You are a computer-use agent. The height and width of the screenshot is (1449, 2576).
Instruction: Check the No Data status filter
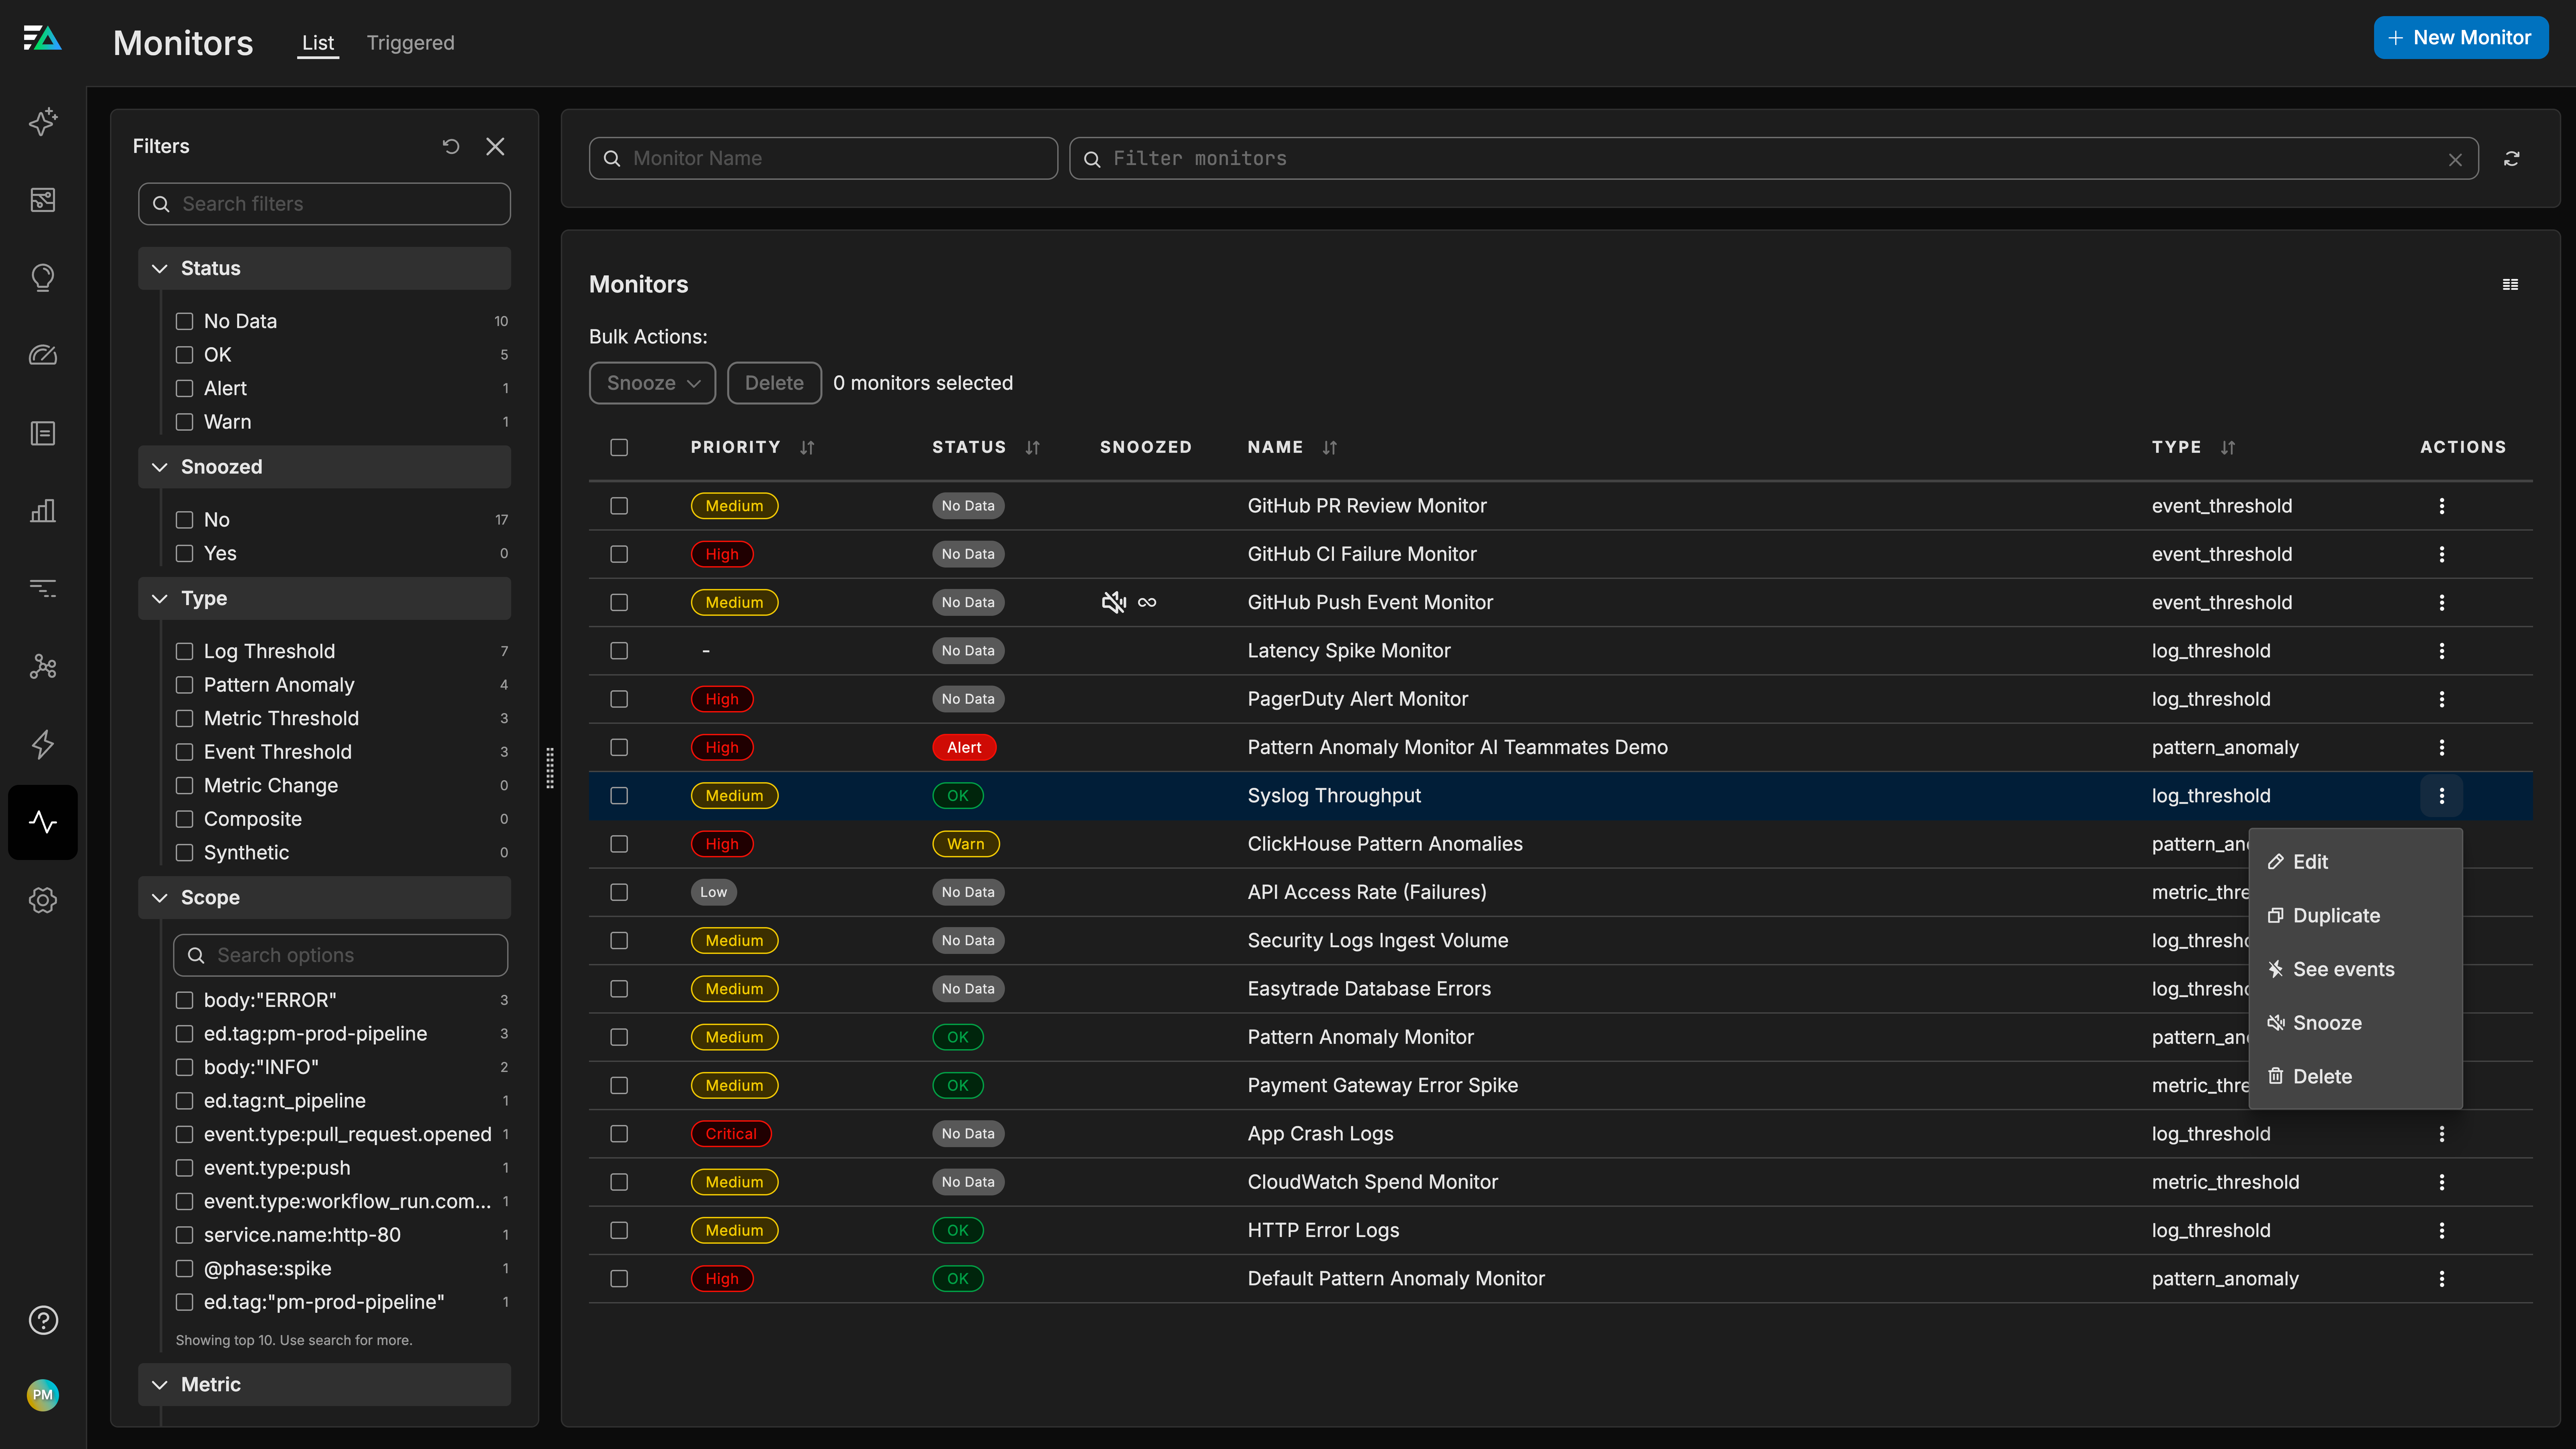(x=184, y=321)
